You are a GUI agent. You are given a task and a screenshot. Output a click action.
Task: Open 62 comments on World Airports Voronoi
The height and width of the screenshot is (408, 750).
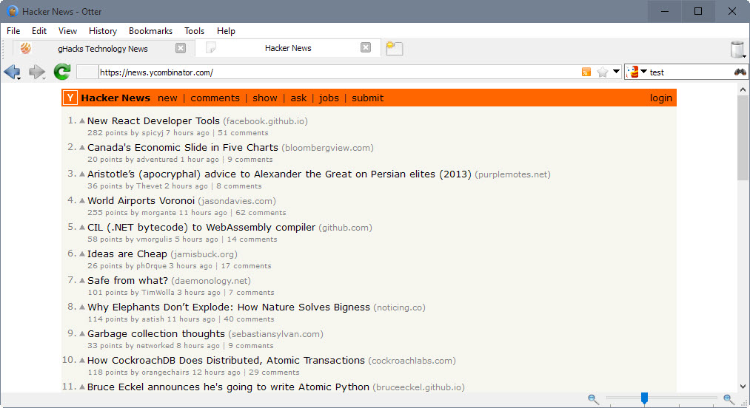[x=261, y=213]
